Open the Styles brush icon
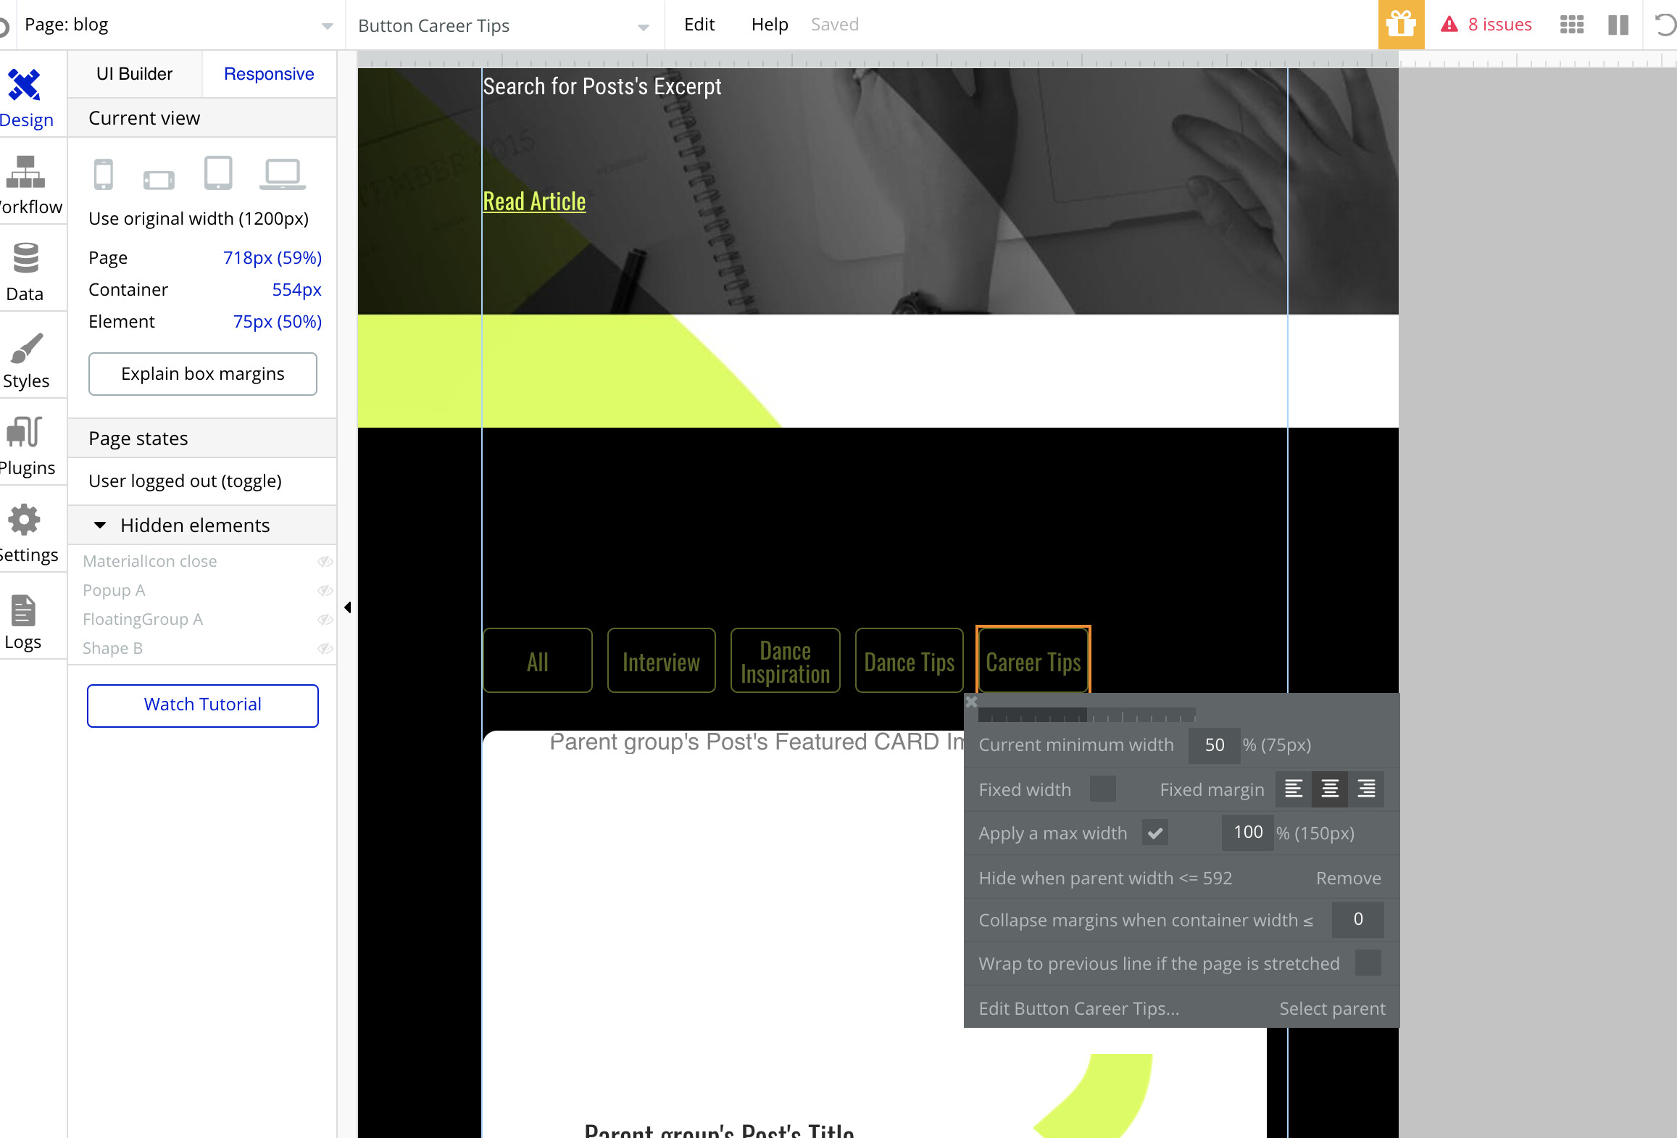The width and height of the screenshot is (1677, 1138). tap(26, 349)
